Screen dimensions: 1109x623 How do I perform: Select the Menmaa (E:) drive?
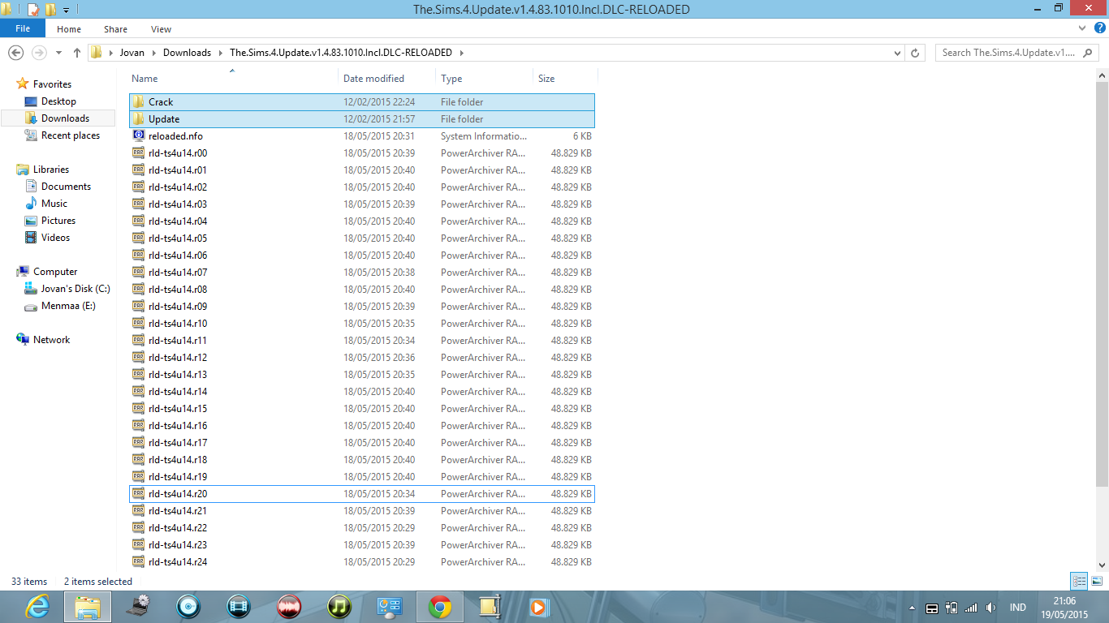(68, 306)
